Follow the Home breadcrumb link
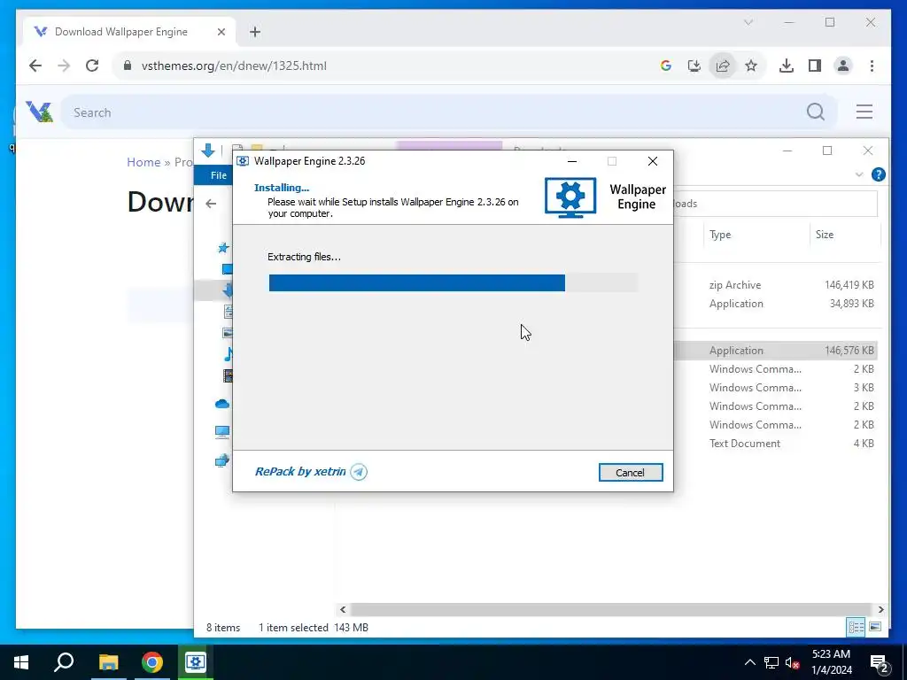Viewport: 907px width, 680px height. (x=143, y=162)
